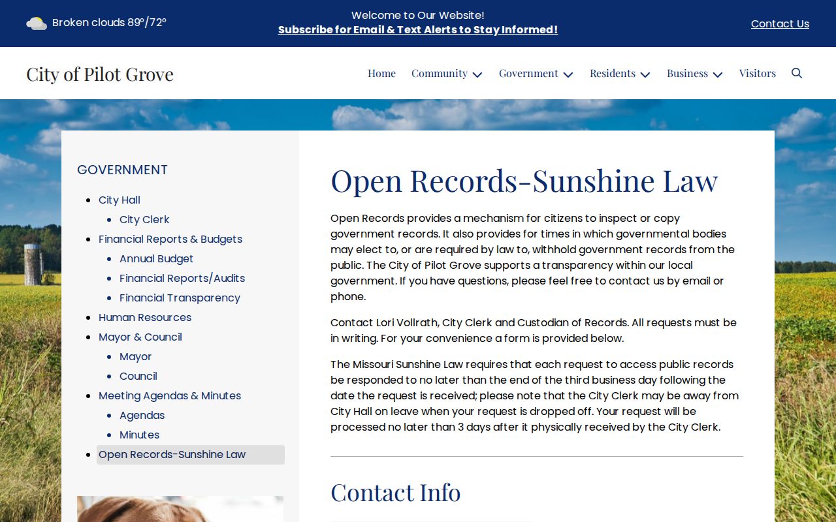Open the Business nav item
The width and height of the screenshot is (836, 522).
(x=687, y=73)
